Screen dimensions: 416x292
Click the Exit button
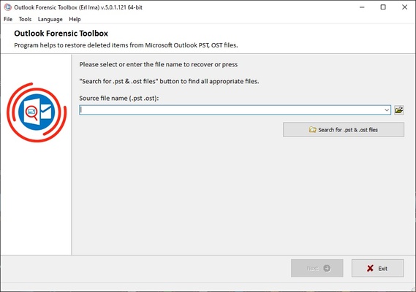click(x=377, y=268)
